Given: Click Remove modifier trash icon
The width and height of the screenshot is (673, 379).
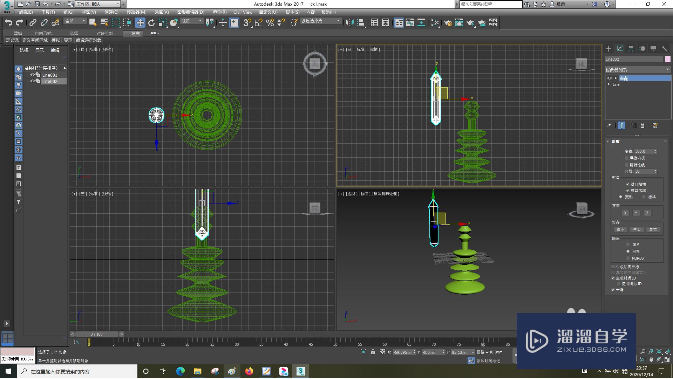Looking at the screenshot, I should pyautogui.click(x=643, y=125).
